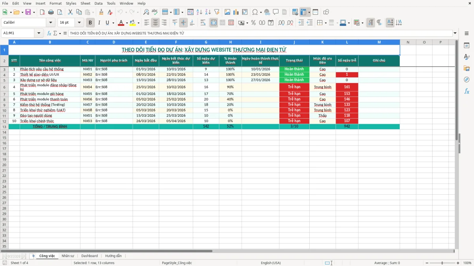Screen dimensions: 474x266
Task: Switch to the Nhân sự sheet tab
Action: pyautogui.click(x=68, y=256)
